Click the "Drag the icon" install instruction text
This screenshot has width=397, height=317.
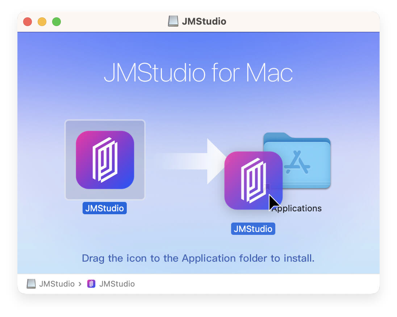198,258
